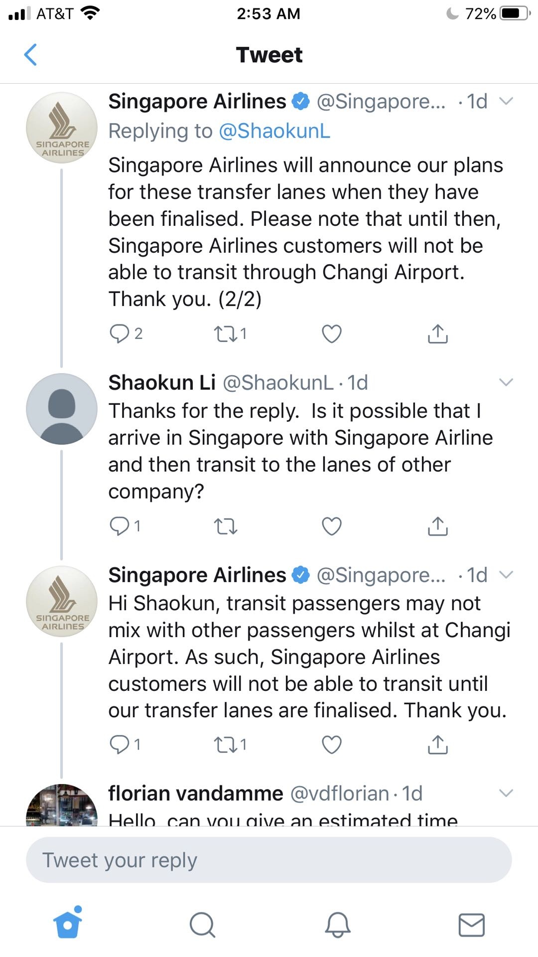This screenshot has height=957, width=538.
Task: Go to the Home tab
Action: (68, 924)
